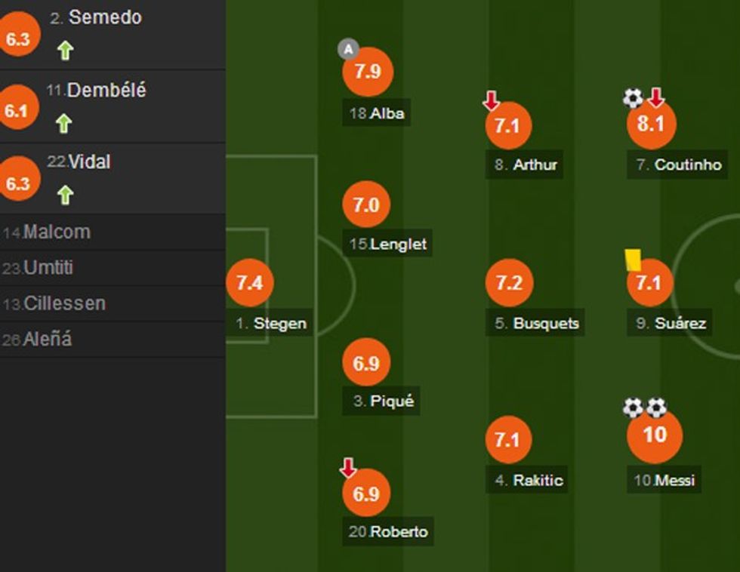Open Busquets player name label

[x=546, y=323]
